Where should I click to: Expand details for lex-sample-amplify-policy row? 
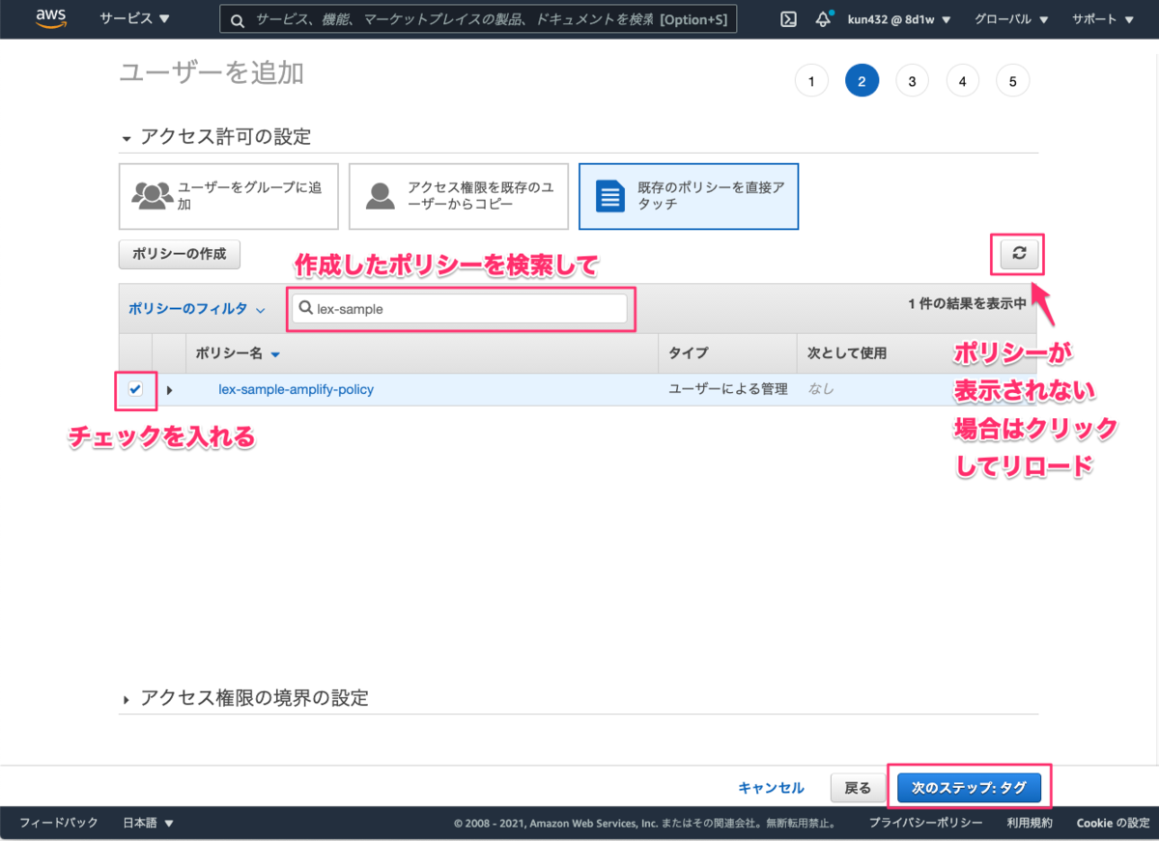point(169,390)
